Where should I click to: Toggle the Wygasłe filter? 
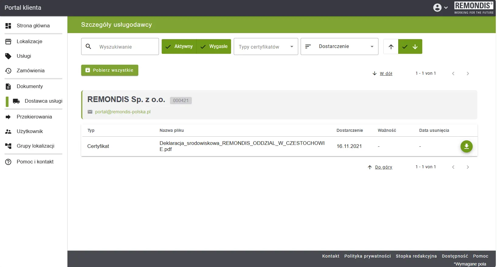tap(214, 46)
